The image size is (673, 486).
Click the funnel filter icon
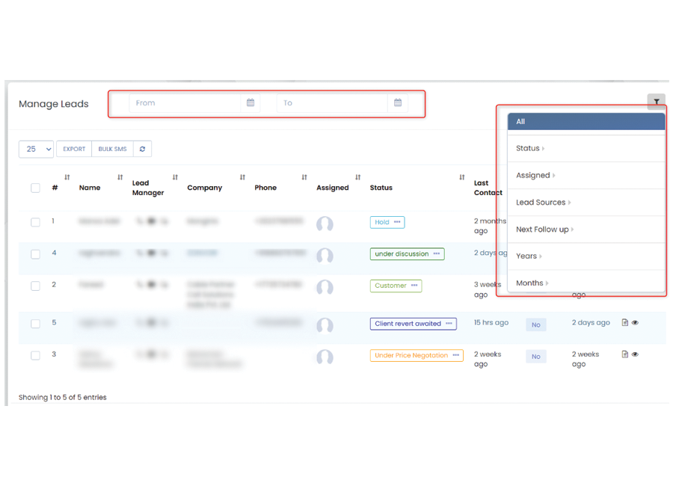coord(656,102)
